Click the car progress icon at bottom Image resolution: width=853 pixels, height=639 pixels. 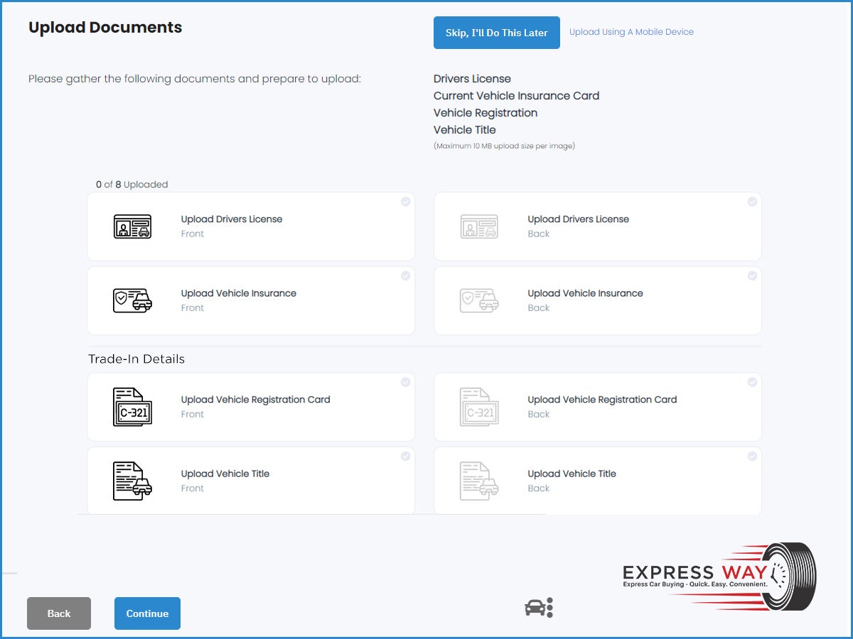(538, 608)
